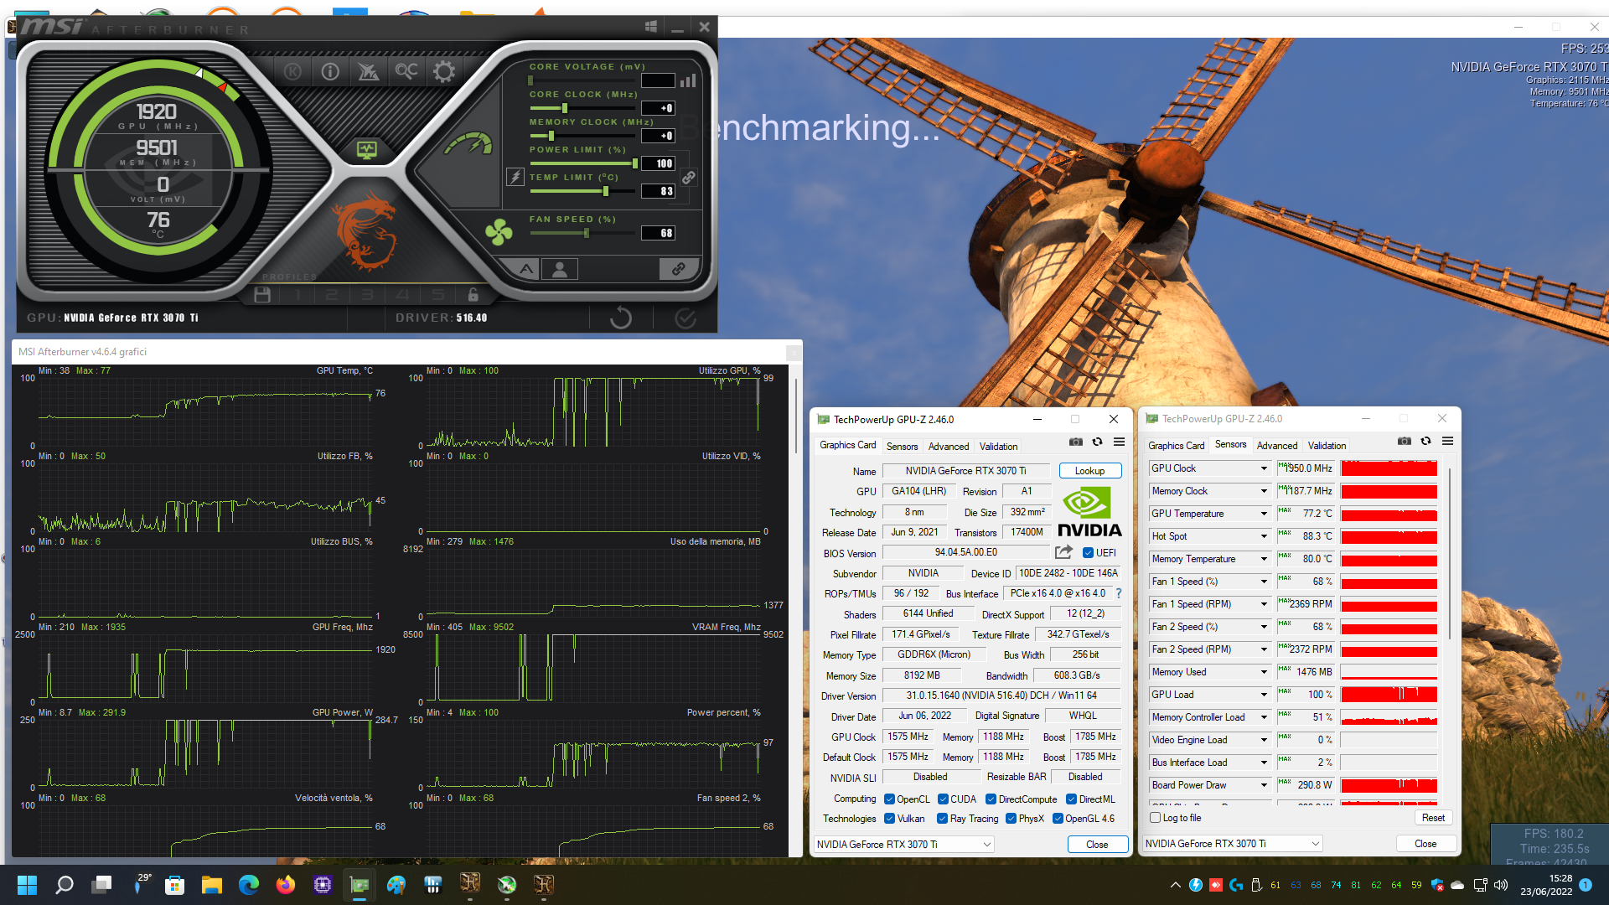Click the Lookup button

1090,471
